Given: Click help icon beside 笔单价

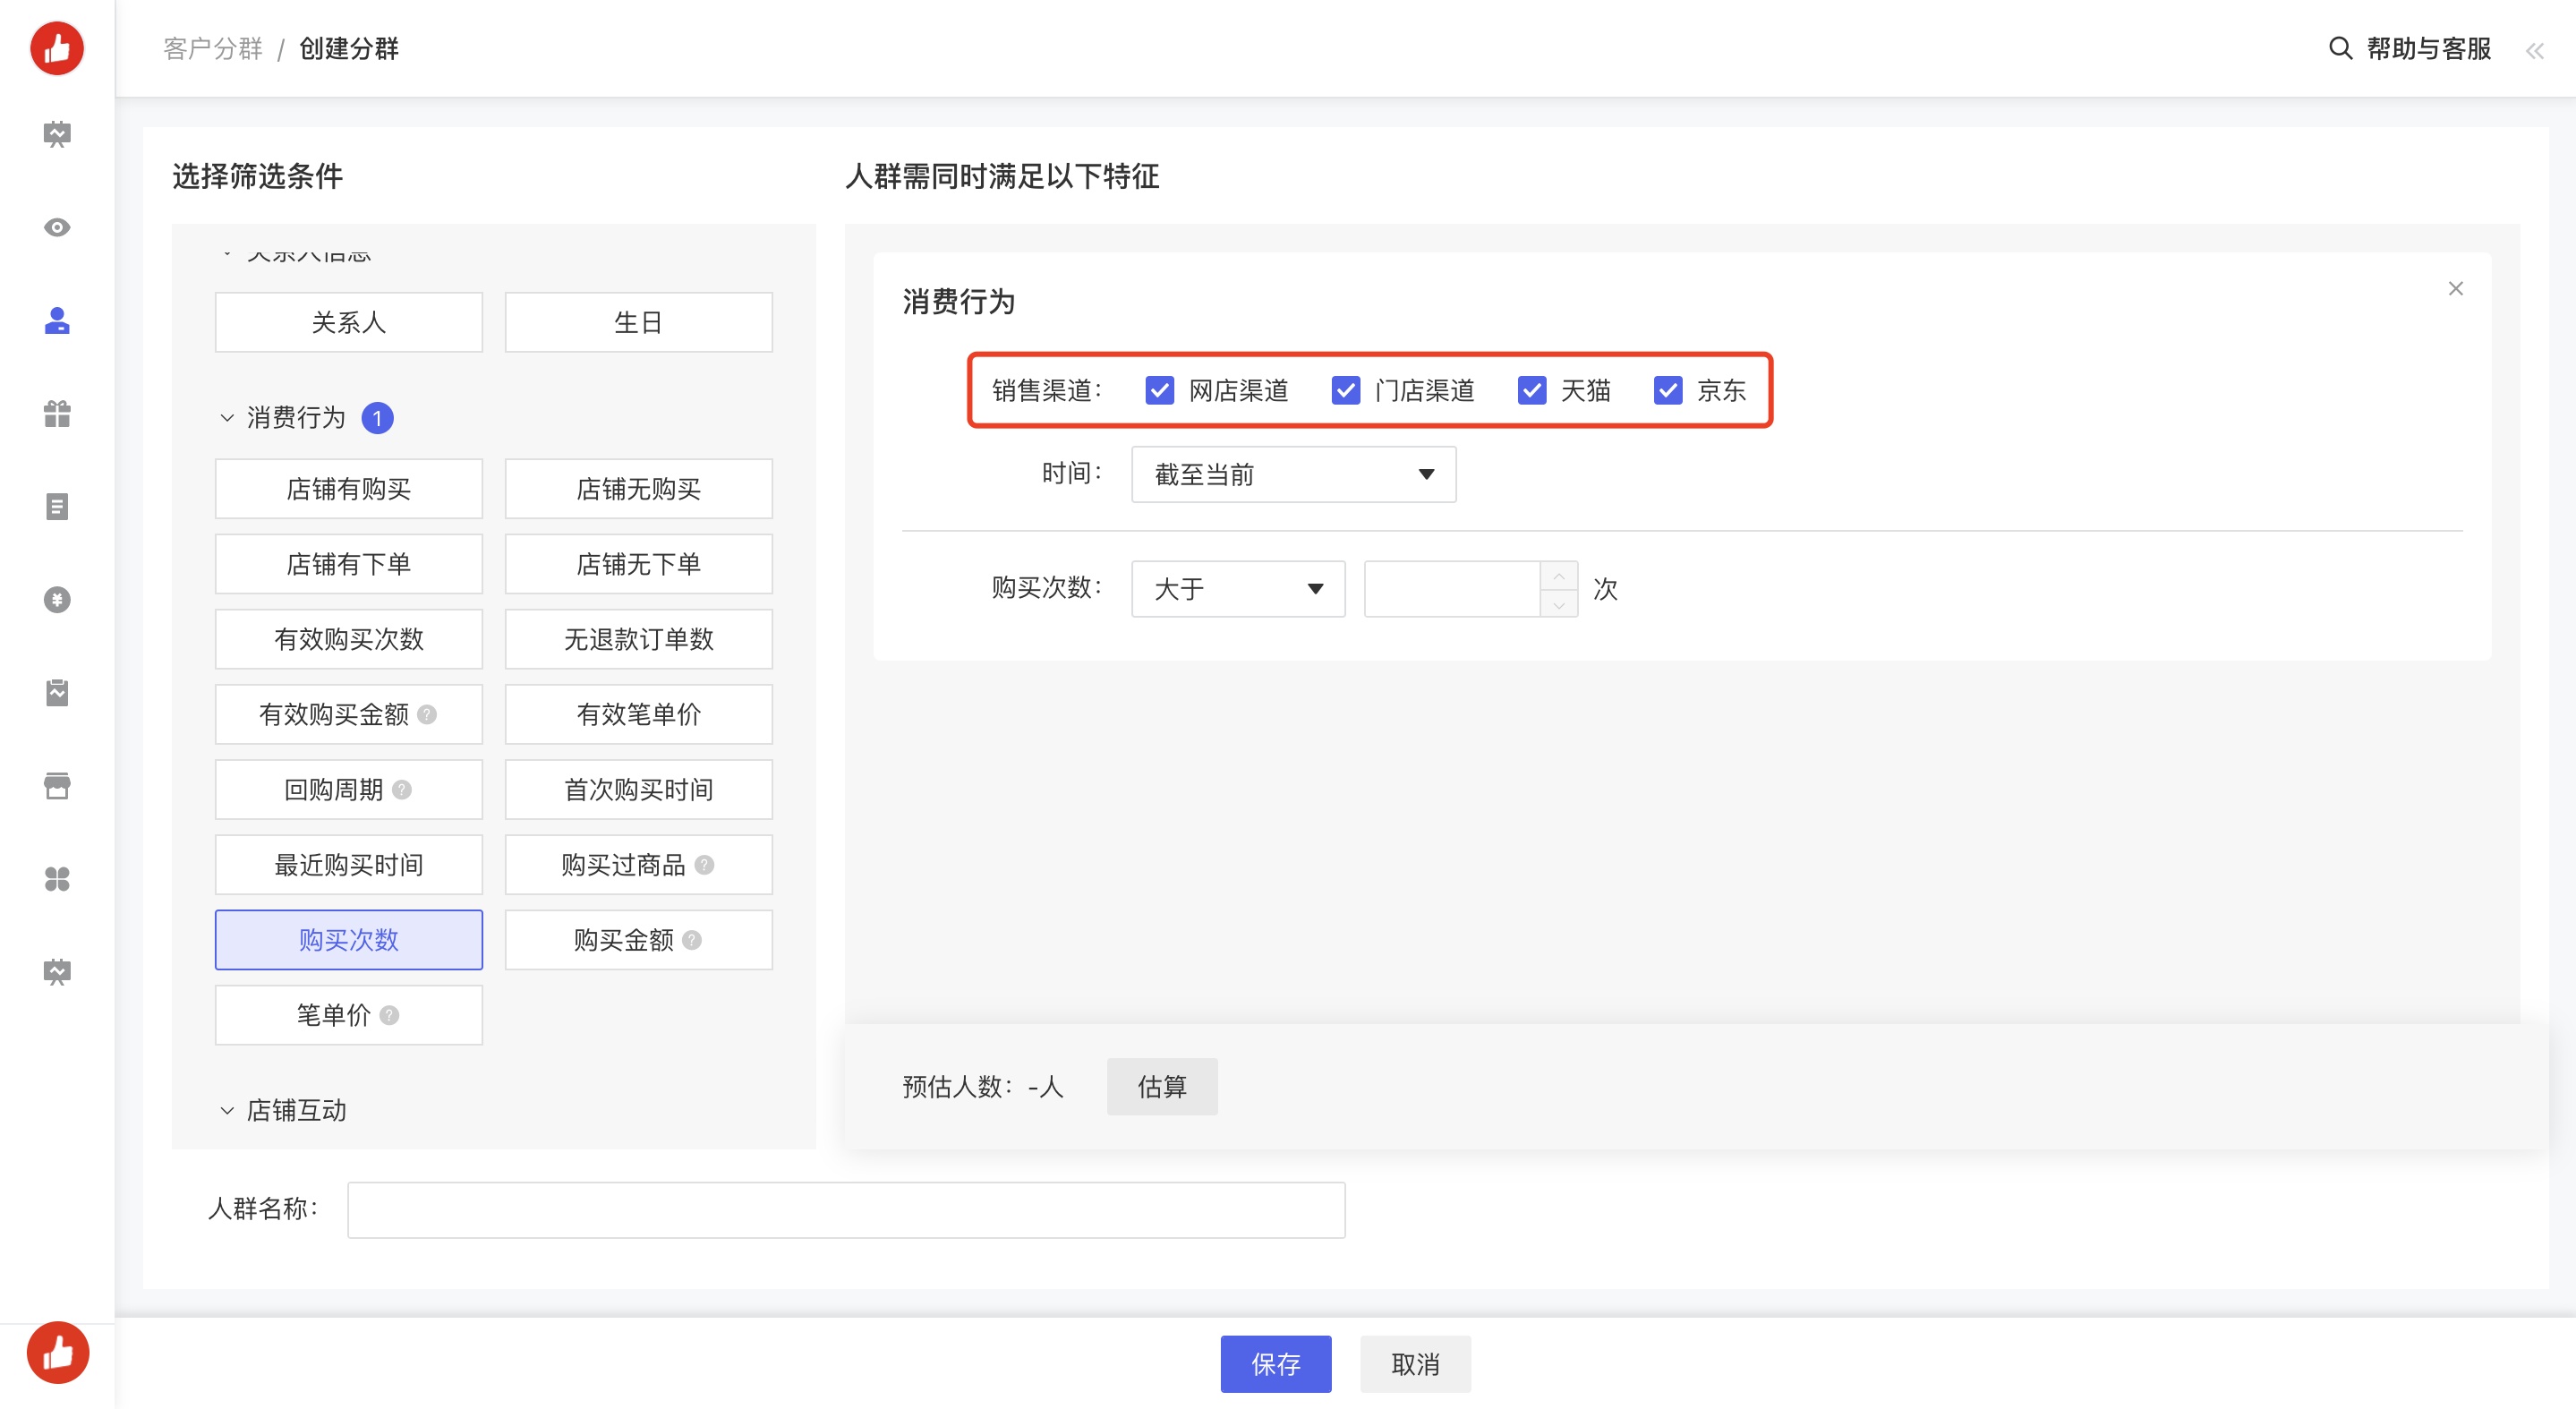Looking at the screenshot, I should coord(390,1014).
